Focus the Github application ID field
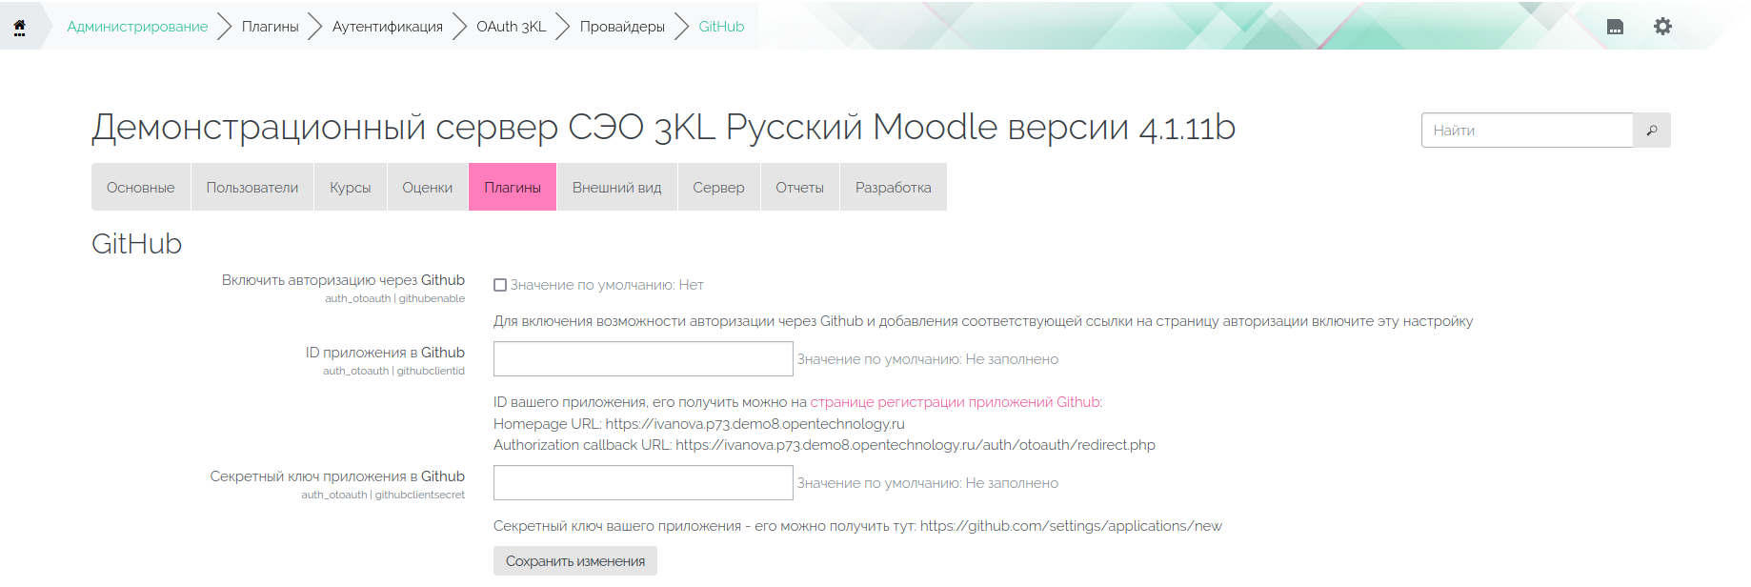 pyautogui.click(x=643, y=359)
